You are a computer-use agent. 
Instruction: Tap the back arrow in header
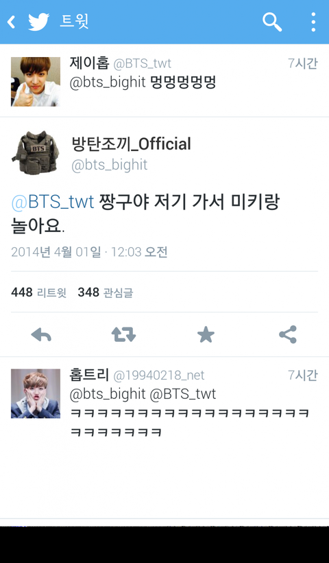pos(11,22)
